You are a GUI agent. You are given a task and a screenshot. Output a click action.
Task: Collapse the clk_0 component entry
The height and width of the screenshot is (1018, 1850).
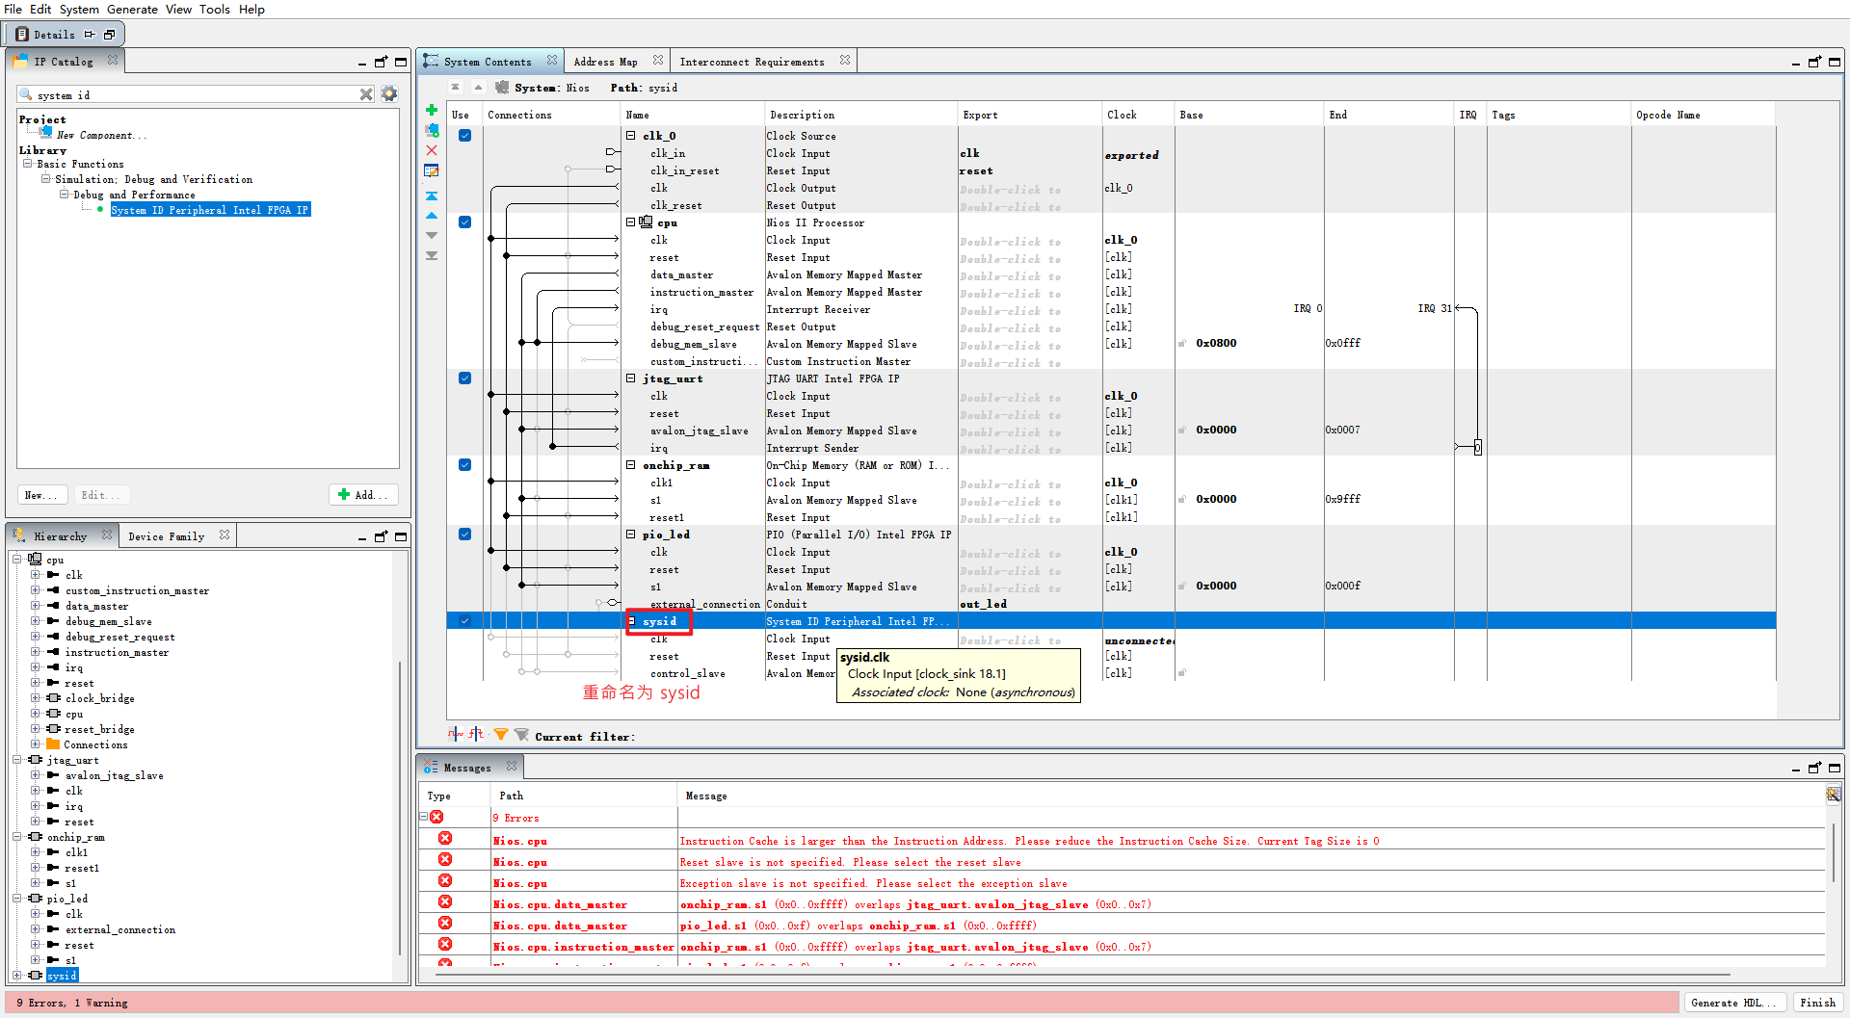coord(630,135)
